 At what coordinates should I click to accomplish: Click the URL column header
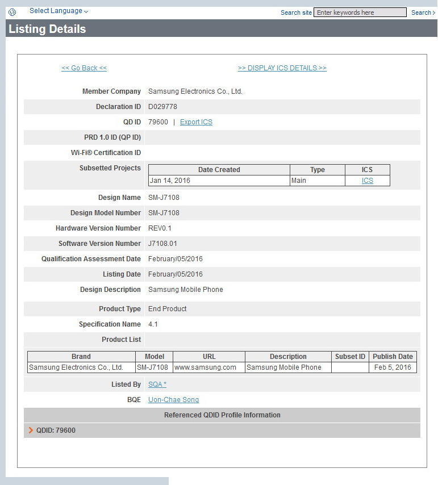point(209,357)
